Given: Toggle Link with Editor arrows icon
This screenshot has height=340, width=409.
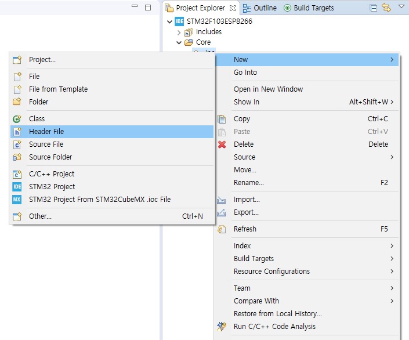Looking at the screenshot, I should [386, 8].
